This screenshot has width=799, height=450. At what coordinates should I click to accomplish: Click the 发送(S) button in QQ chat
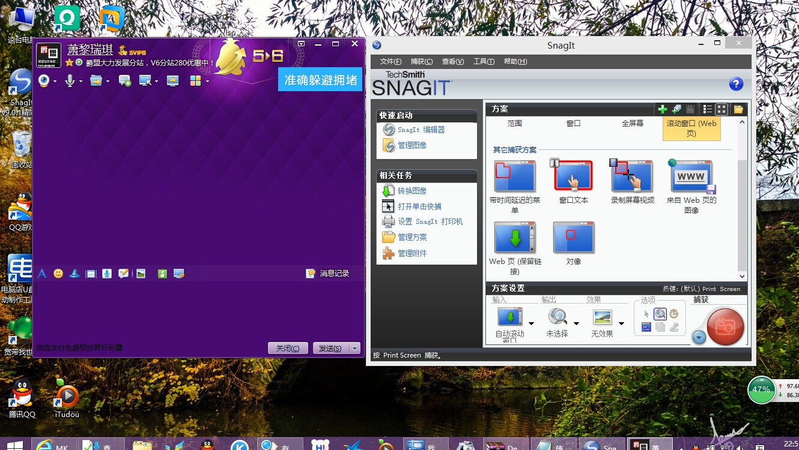coord(330,348)
